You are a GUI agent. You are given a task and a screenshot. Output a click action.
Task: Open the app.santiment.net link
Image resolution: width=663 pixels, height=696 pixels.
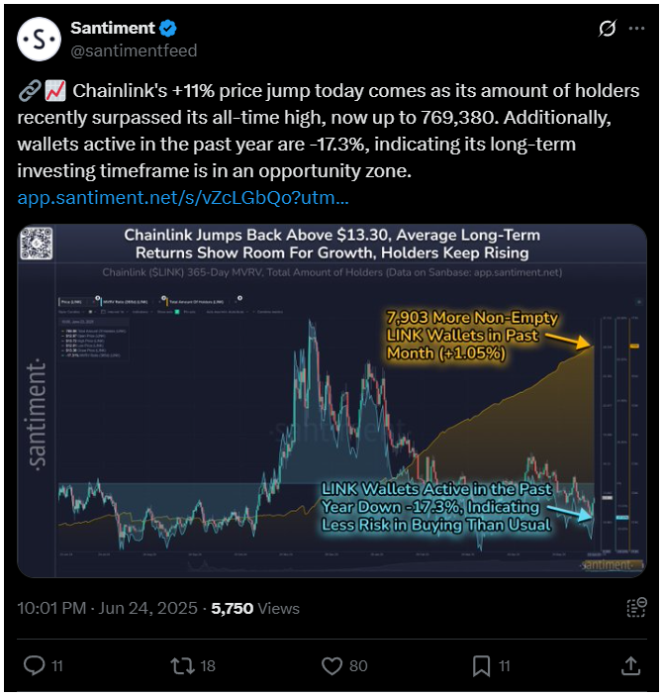(183, 198)
